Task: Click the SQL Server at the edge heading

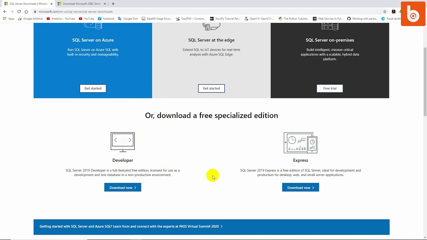Action: tap(211, 40)
